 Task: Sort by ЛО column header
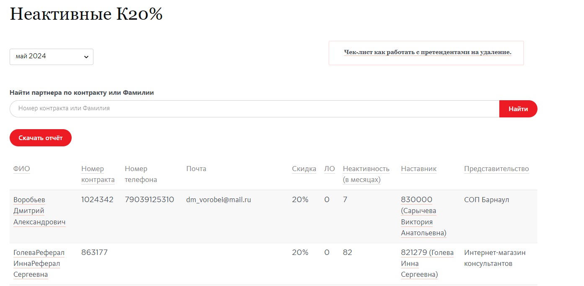pos(329,169)
